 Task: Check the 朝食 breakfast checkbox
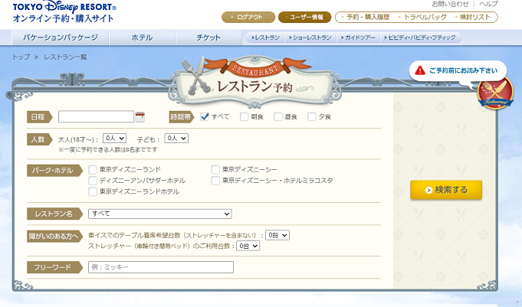coord(244,116)
